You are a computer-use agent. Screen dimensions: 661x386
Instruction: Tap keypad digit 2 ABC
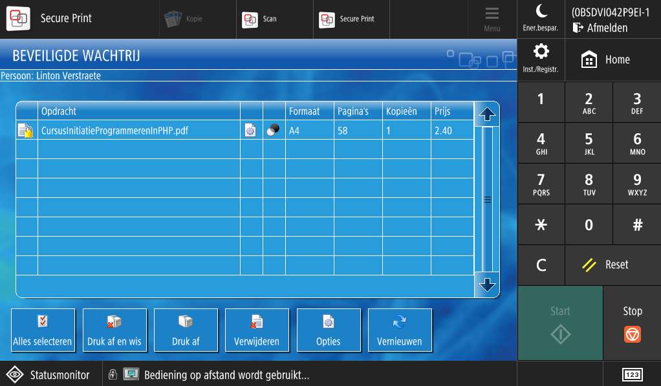589,102
